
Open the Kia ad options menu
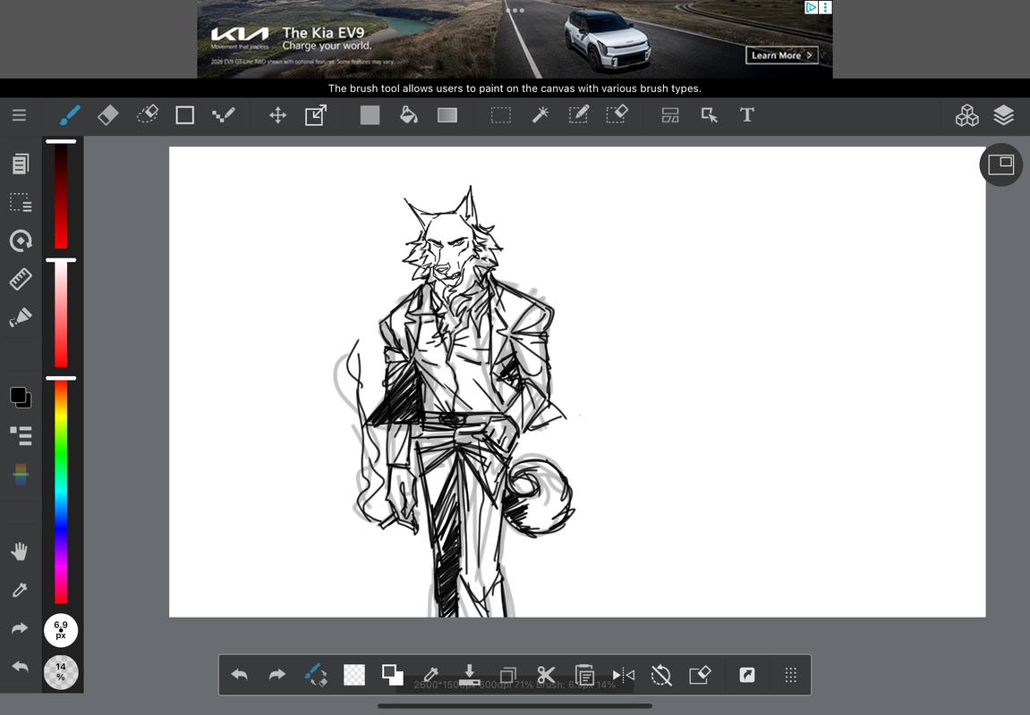[826, 7]
